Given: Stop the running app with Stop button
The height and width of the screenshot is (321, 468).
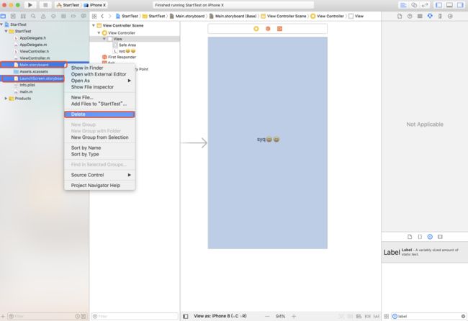Looking at the screenshot, I should pos(45,5).
